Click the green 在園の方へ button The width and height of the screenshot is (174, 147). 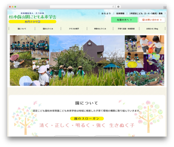coord(124,20)
